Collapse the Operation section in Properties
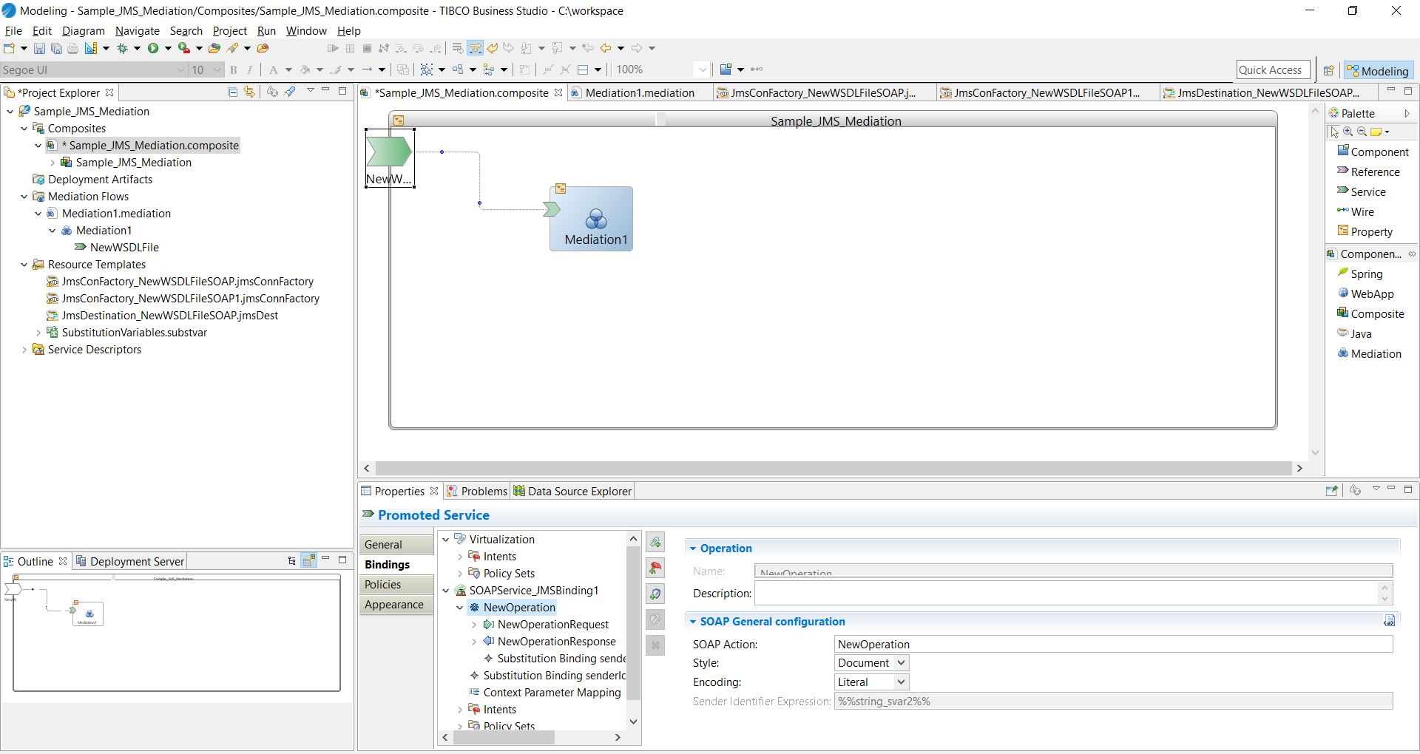Viewport: 1420px width, 754px height. (693, 548)
